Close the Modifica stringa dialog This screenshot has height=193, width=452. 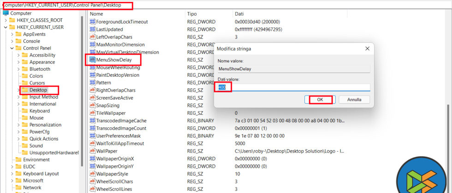coord(367,49)
